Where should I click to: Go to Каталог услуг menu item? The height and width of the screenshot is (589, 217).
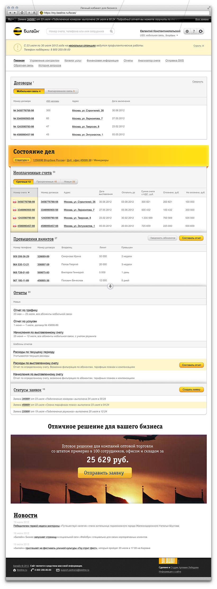[x=73, y=61]
